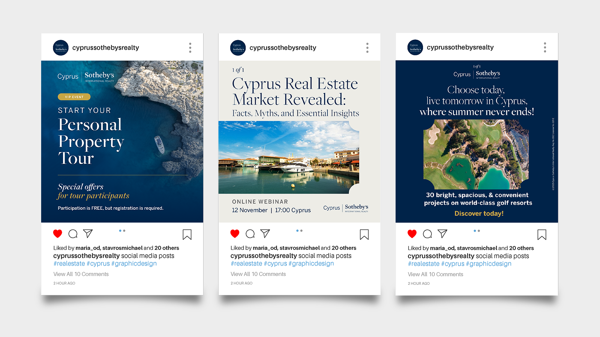The height and width of the screenshot is (337, 600).
Task: Open options menu on the Personal Property Tour post
Action: coord(190,48)
